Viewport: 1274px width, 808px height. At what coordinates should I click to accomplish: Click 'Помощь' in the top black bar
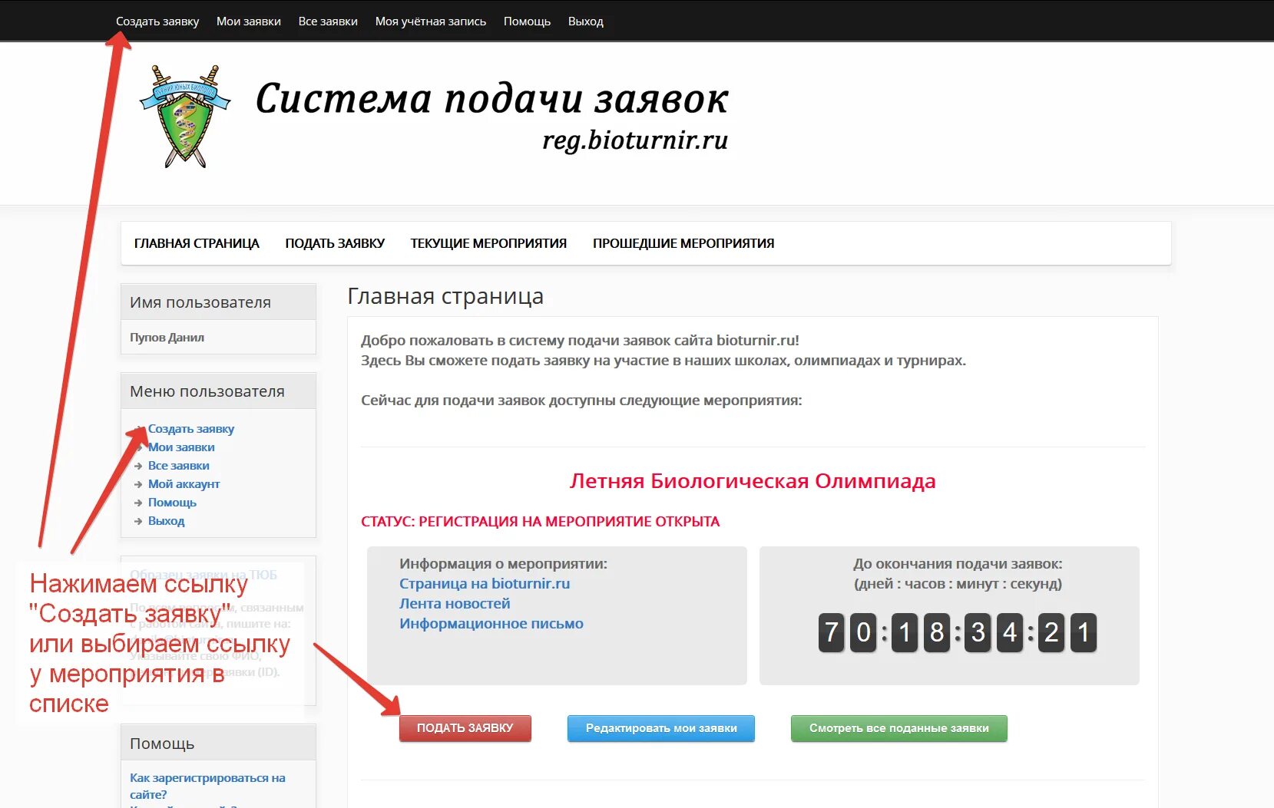tap(527, 21)
